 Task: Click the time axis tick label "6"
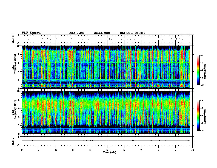(124, 150)
